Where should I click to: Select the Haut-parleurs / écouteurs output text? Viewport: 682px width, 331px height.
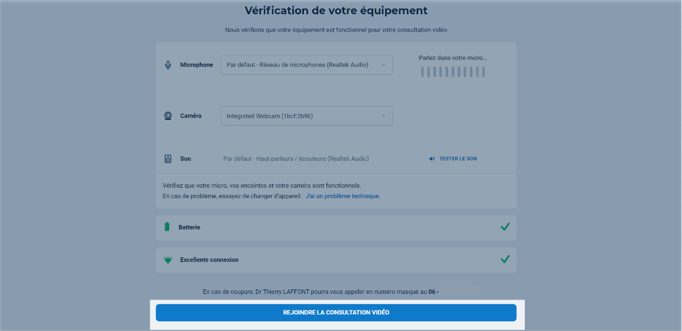[x=296, y=159]
